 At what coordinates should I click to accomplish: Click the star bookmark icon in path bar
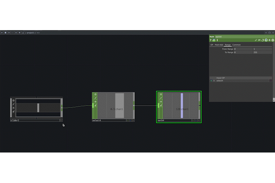coord(19,32)
